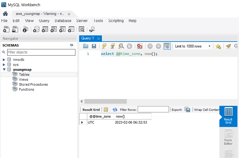The width and height of the screenshot is (239, 158).
Task: Open the Server menu
Action: click(x=82, y=20)
